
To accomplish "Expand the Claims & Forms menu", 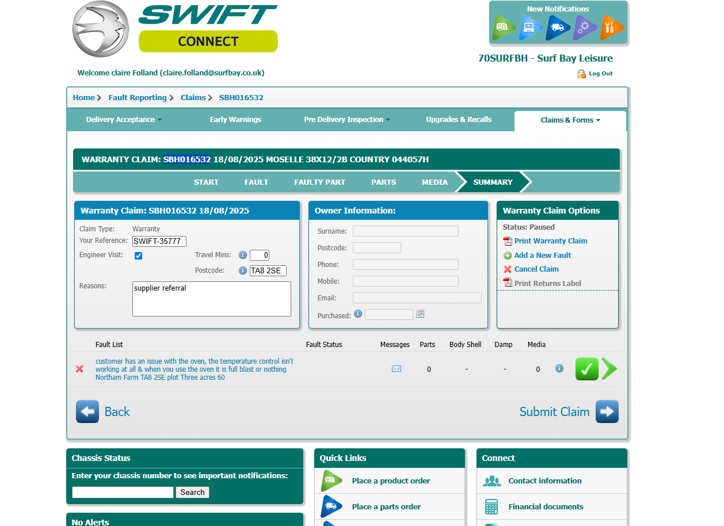I will click(570, 120).
